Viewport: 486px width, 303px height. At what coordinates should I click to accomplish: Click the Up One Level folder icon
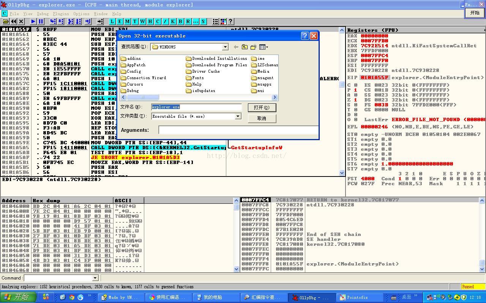tap(245, 47)
